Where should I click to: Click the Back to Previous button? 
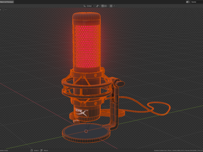pos(7,2)
